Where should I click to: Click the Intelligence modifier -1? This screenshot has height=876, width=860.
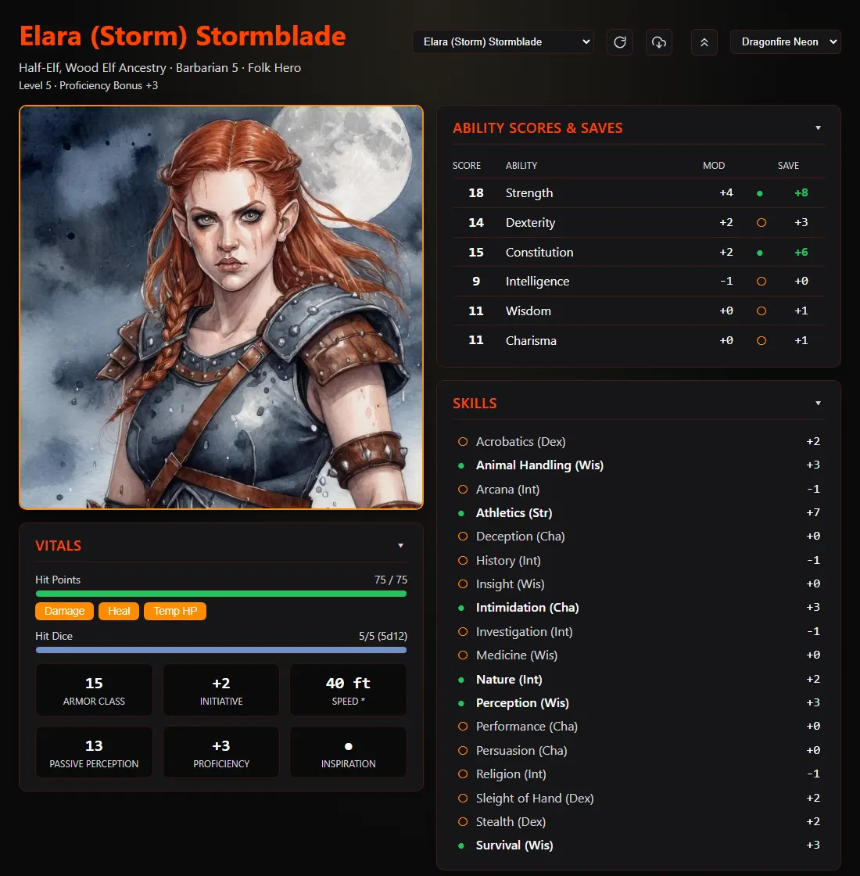(x=726, y=281)
